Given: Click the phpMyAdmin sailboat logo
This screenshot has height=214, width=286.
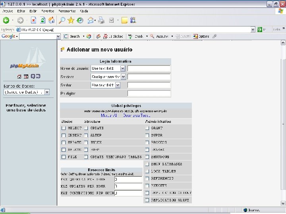Looking at the screenshot, I should (x=29, y=57).
